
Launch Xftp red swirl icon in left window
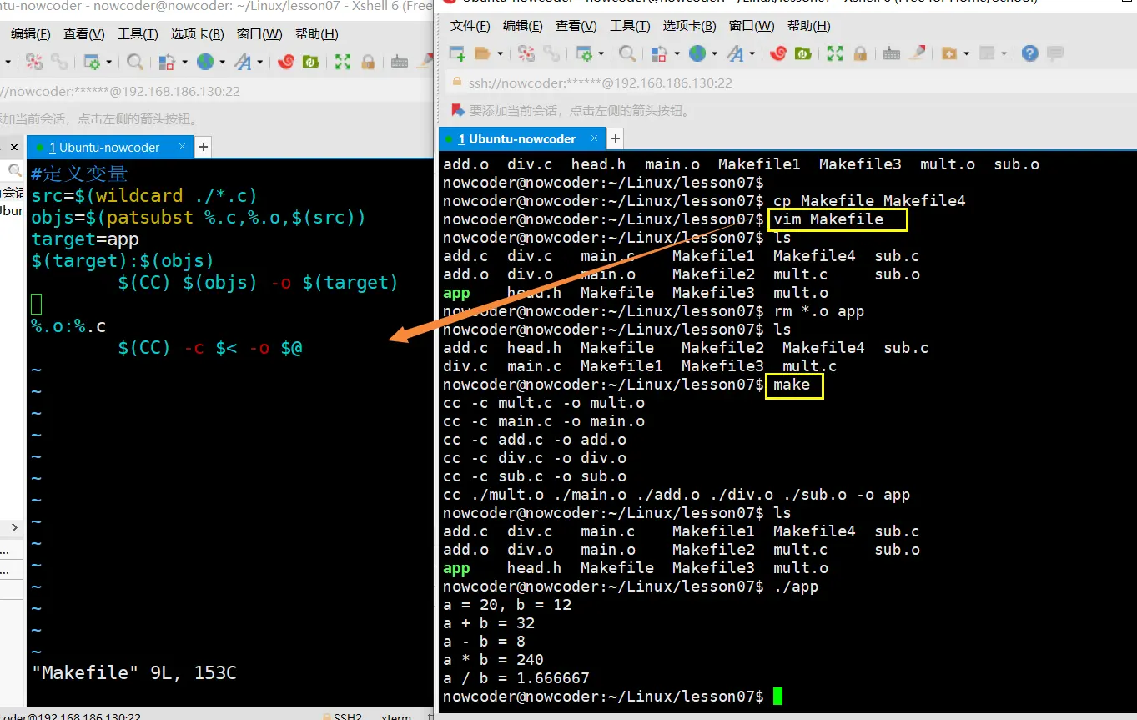click(286, 62)
